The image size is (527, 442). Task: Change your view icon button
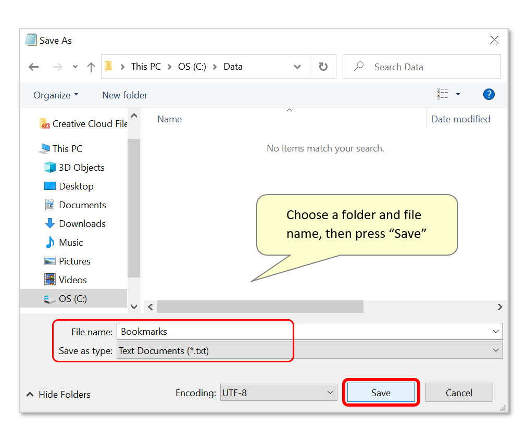click(x=442, y=94)
